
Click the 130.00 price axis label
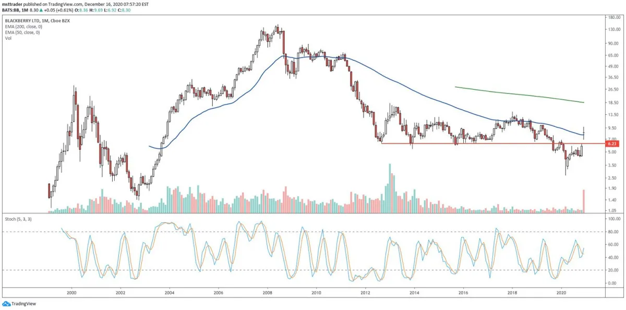pos(613,30)
